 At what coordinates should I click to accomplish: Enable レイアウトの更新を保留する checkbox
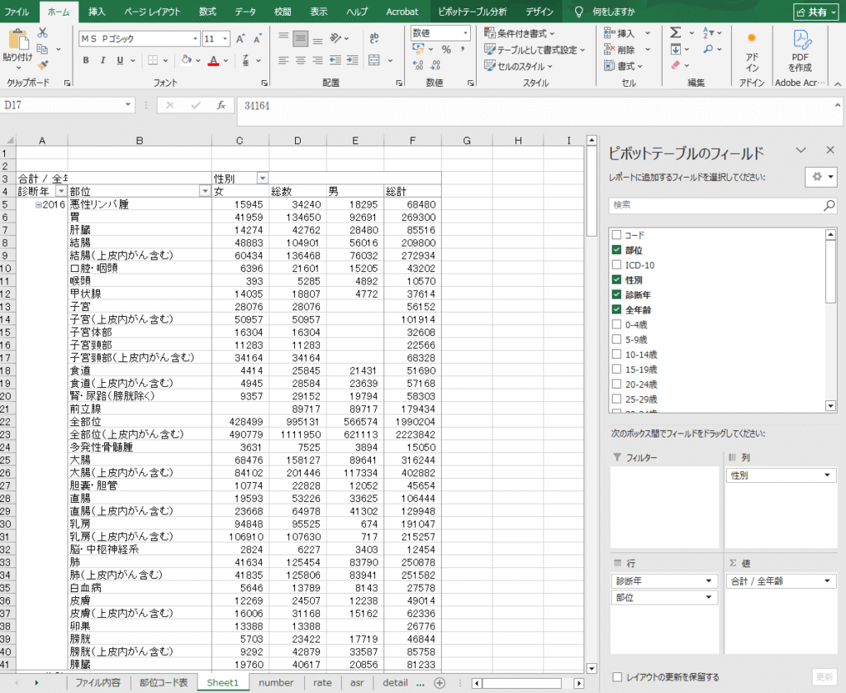pyautogui.click(x=616, y=677)
